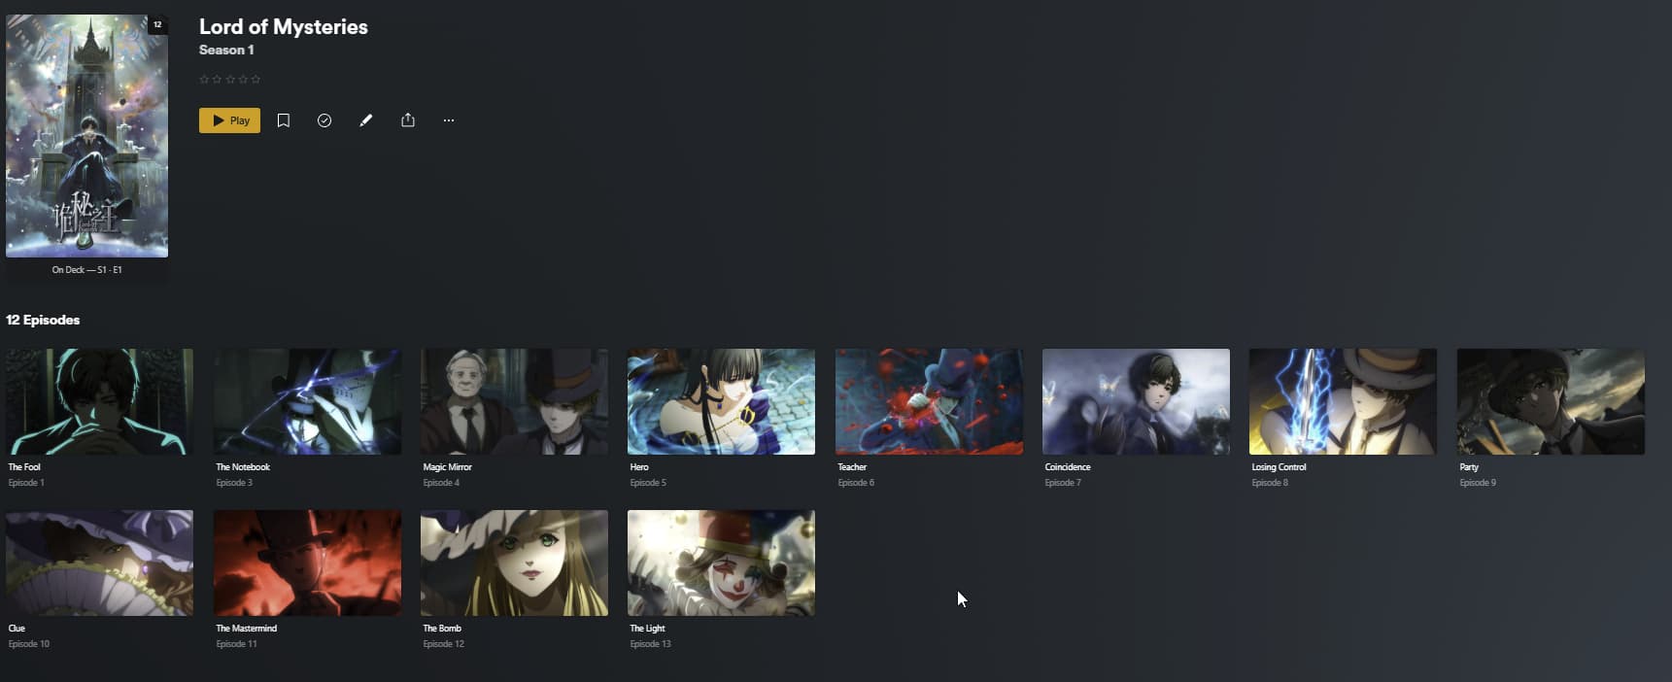Click 'The Notebook' episode title text
Screen dimensions: 1672x682
click(243, 467)
